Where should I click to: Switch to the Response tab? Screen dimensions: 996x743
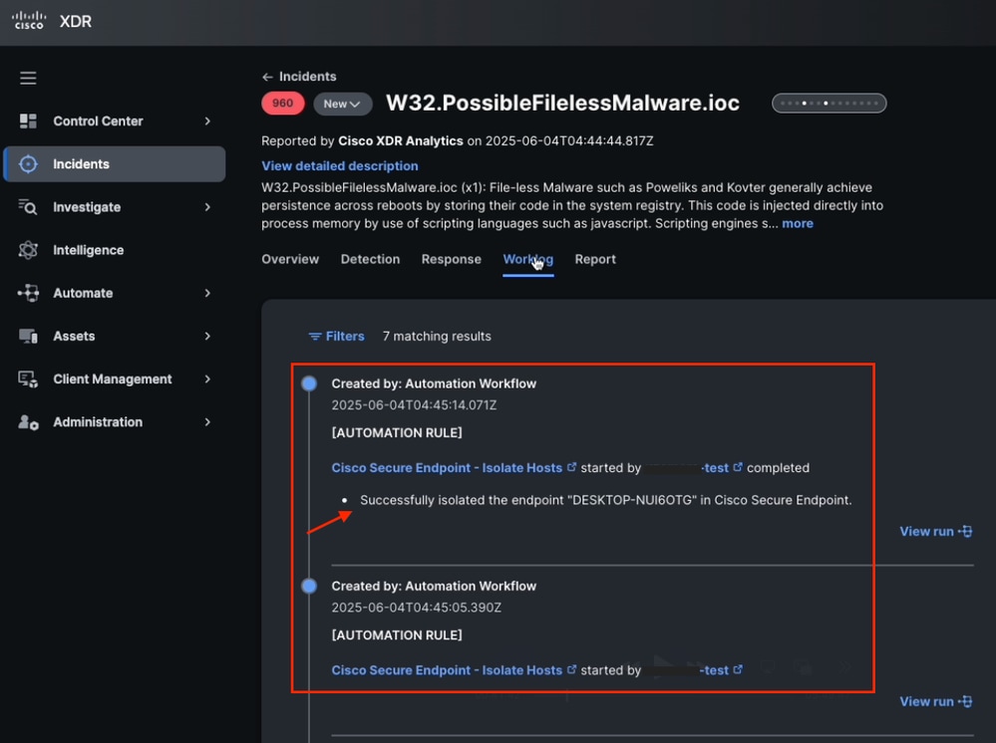pos(451,259)
